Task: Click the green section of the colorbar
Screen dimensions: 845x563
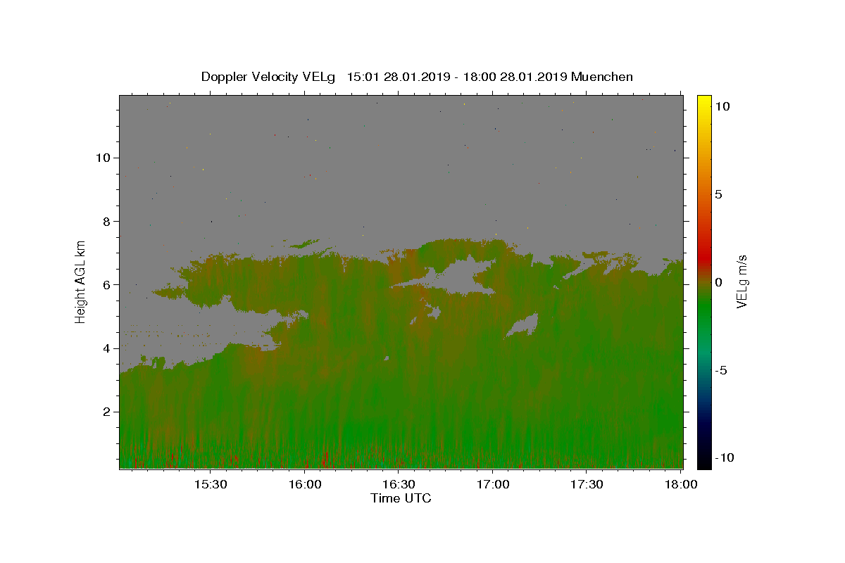Action: click(x=704, y=310)
